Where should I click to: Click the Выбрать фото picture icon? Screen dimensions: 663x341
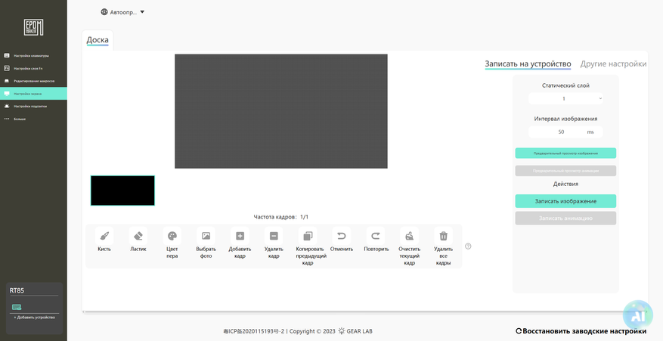(x=206, y=236)
